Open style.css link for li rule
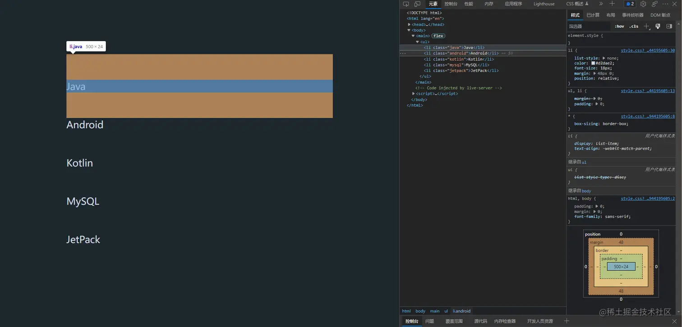 coord(648,50)
